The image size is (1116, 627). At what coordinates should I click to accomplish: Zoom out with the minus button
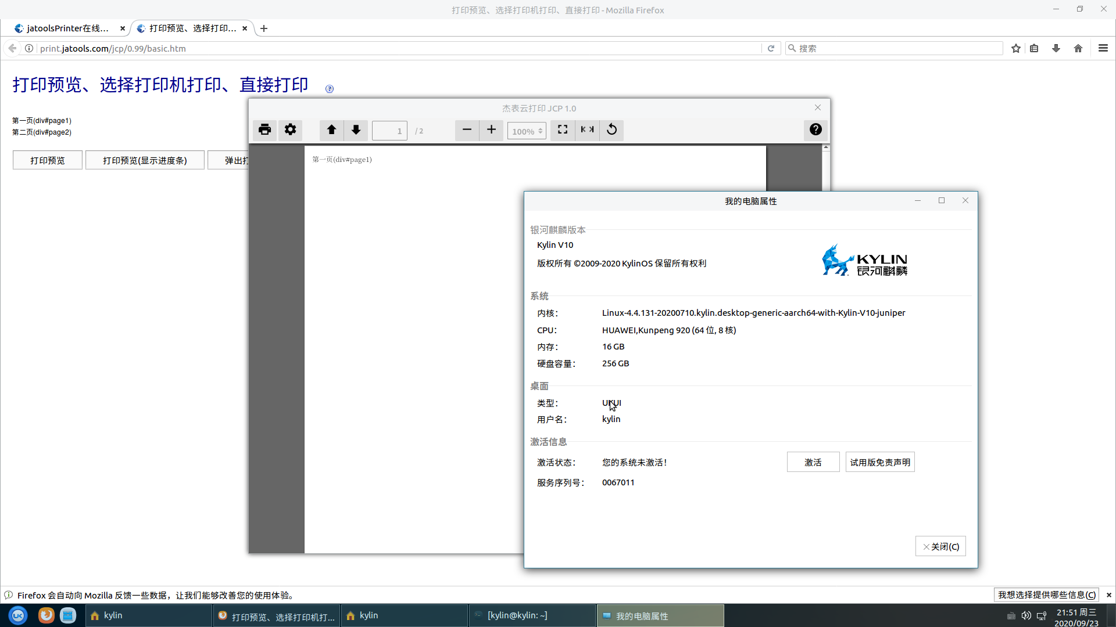coord(467,129)
